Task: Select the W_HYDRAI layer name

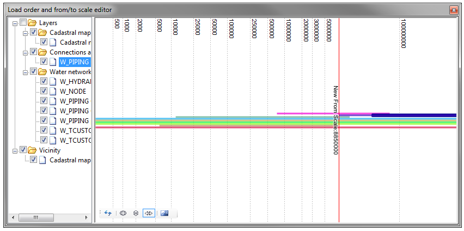Action: coord(76,81)
